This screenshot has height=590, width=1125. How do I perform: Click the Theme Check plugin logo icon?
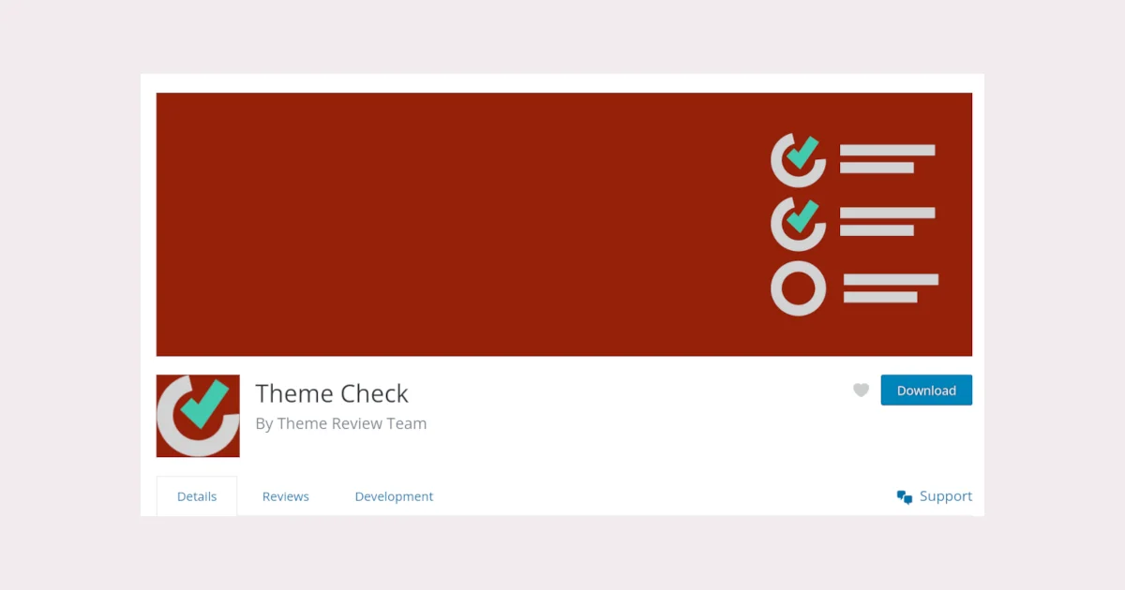[198, 416]
